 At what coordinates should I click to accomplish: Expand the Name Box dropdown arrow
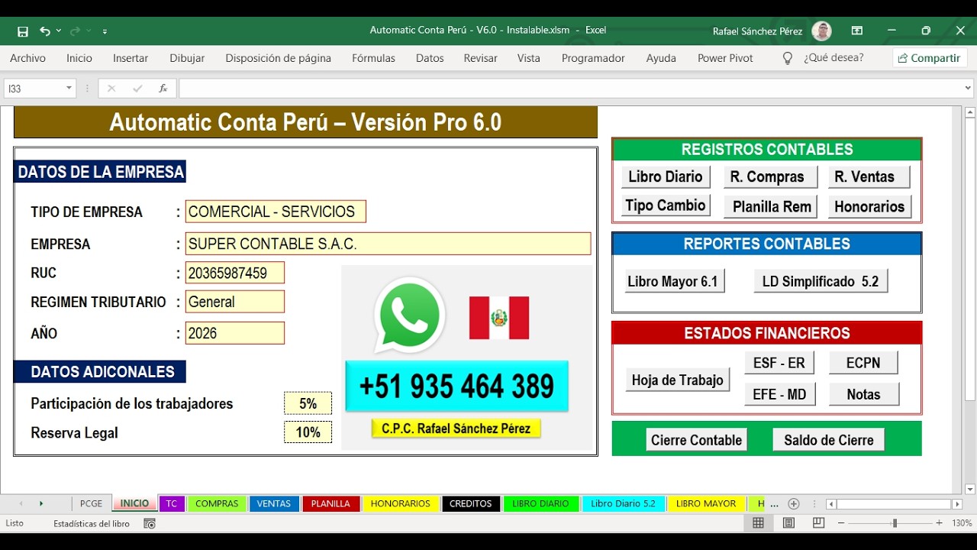coord(69,89)
